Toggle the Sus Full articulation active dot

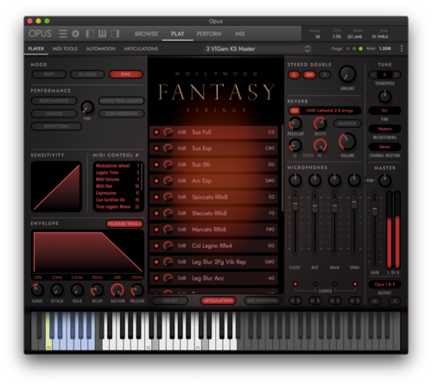pyautogui.click(x=156, y=132)
